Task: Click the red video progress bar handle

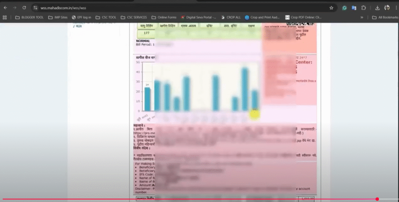Action: tap(377, 199)
